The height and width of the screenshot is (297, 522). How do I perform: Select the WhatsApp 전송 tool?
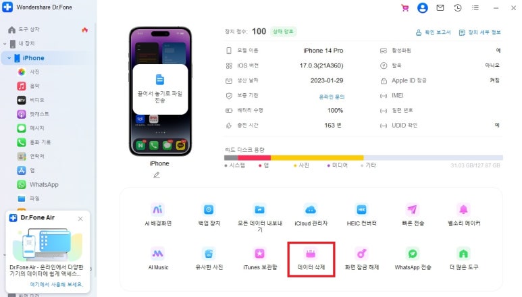413,259
